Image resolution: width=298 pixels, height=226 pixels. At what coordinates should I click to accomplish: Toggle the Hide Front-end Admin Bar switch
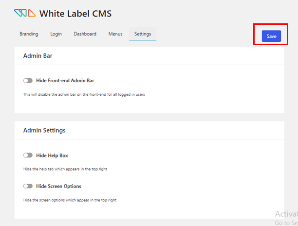[x=28, y=80]
